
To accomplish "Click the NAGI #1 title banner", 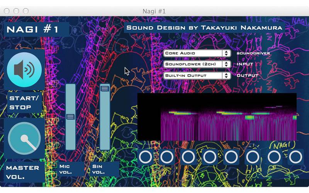I will (x=36, y=29).
